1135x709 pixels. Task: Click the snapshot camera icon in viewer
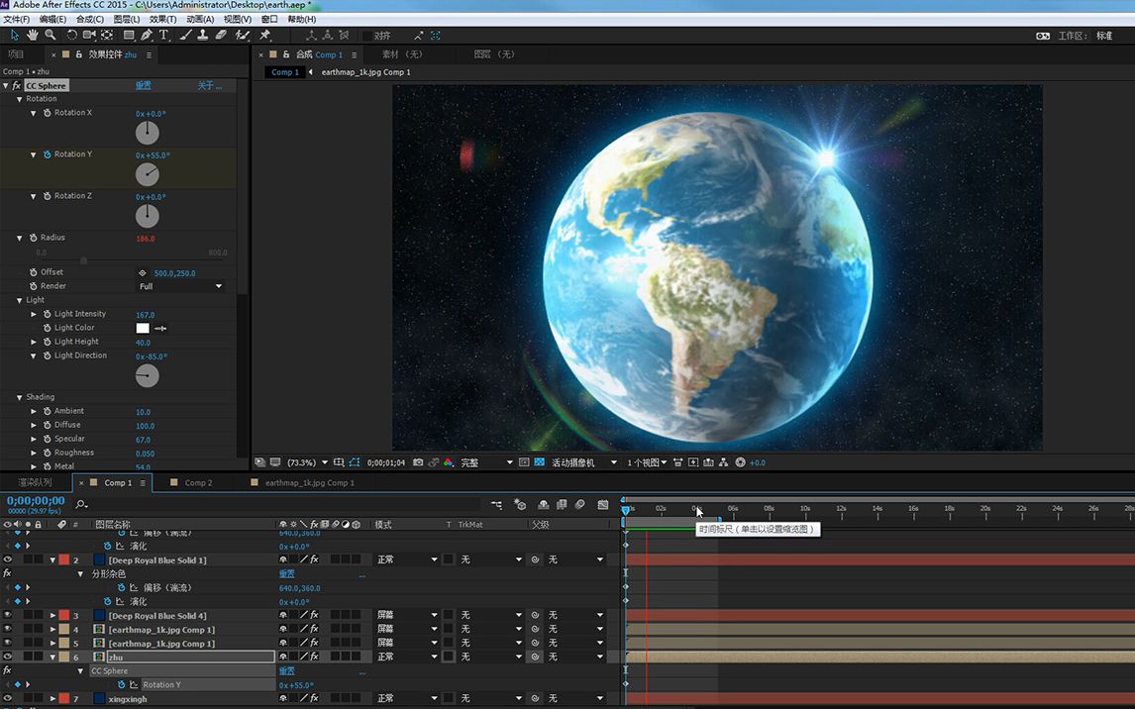(419, 462)
